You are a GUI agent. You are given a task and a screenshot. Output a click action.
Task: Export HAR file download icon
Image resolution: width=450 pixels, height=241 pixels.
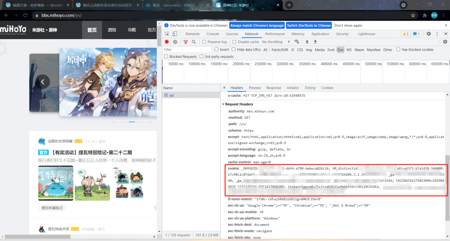click(x=315, y=42)
